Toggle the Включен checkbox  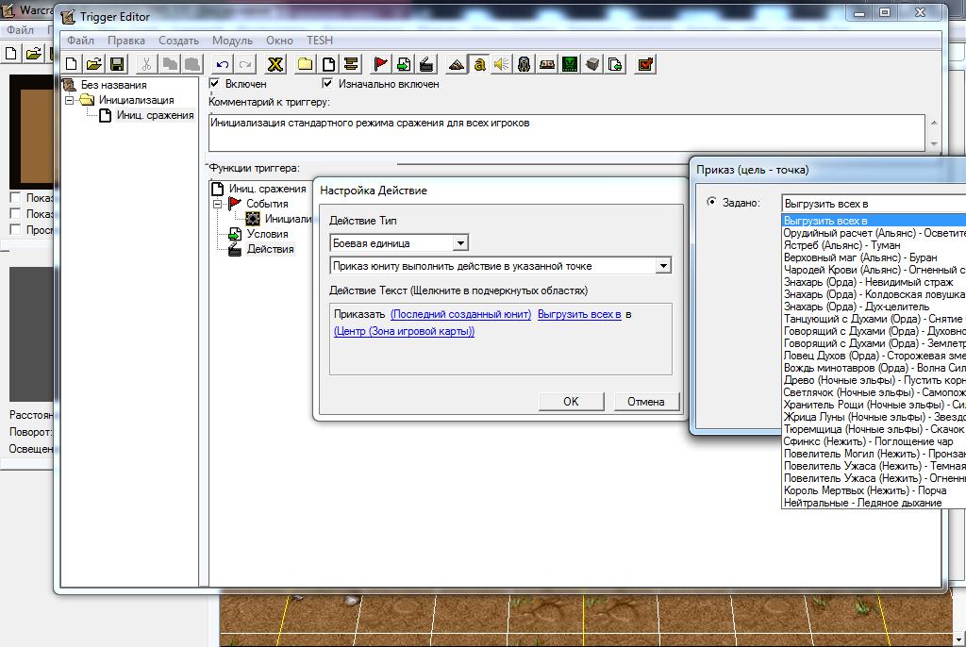214,83
